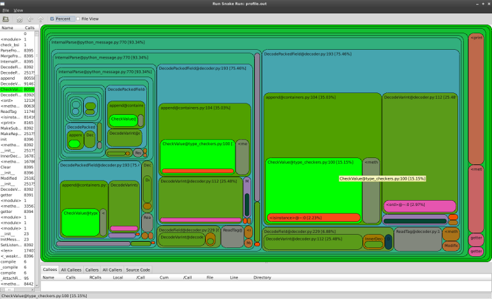Click the function list horizontal scroll-right arrow
The image size is (492, 299).
[33, 289]
